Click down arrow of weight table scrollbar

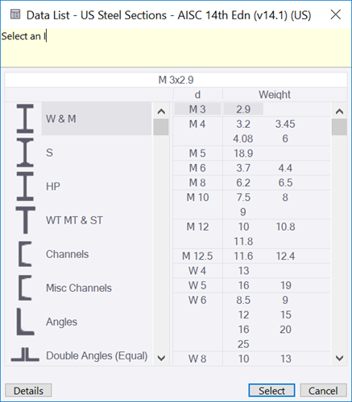339,358
